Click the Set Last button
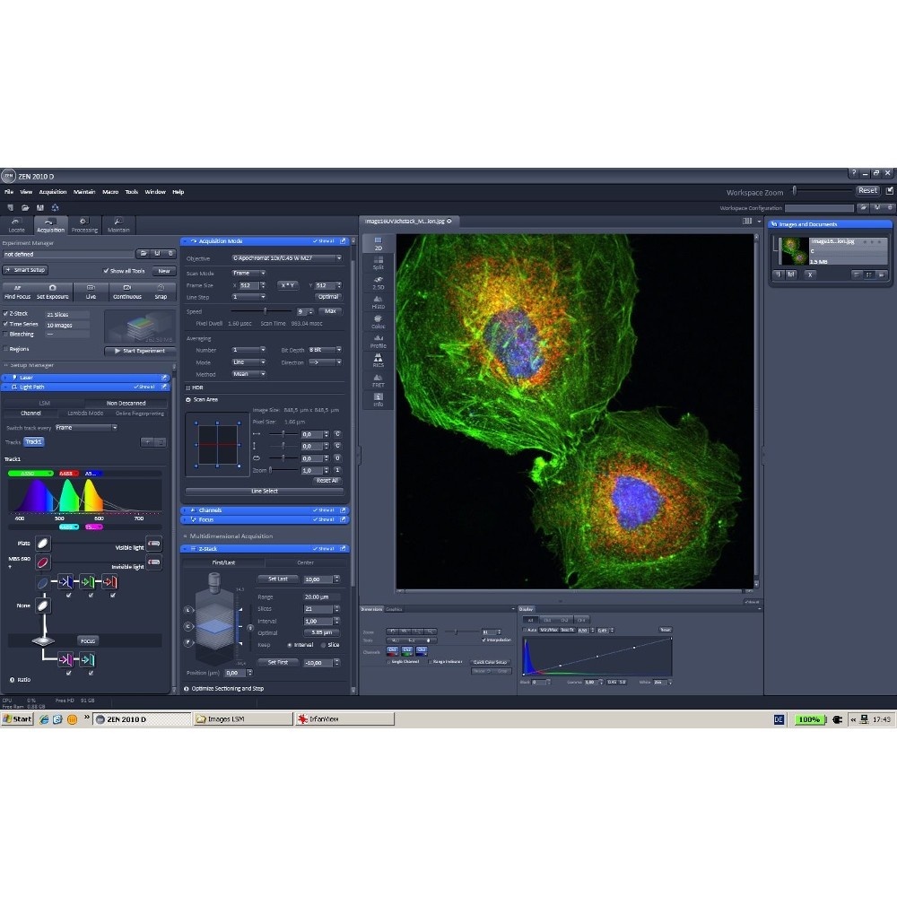 click(278, 579)
